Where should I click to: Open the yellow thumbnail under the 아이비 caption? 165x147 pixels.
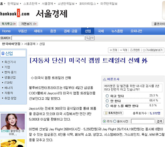[x=13, y=143]
